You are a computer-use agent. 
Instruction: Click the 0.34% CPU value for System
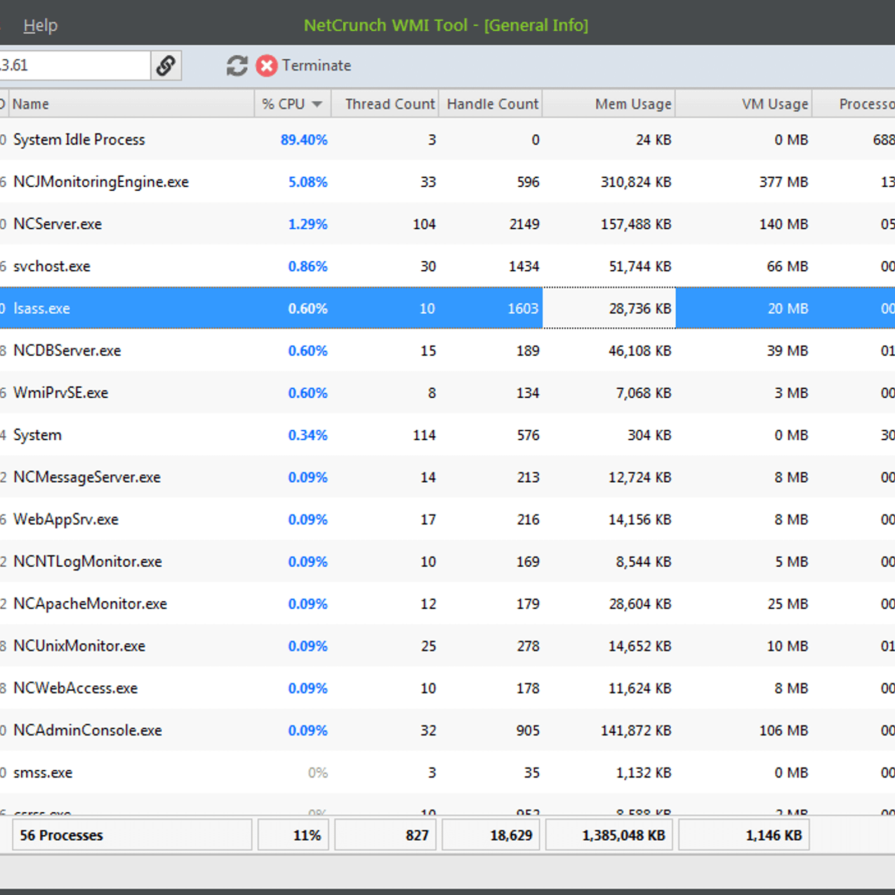(308, 435)
